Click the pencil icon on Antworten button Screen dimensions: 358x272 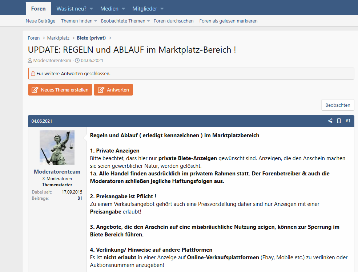[101, 90]
